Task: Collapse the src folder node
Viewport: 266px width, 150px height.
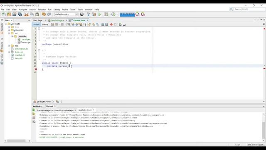Action: click(x=9, y=33)
